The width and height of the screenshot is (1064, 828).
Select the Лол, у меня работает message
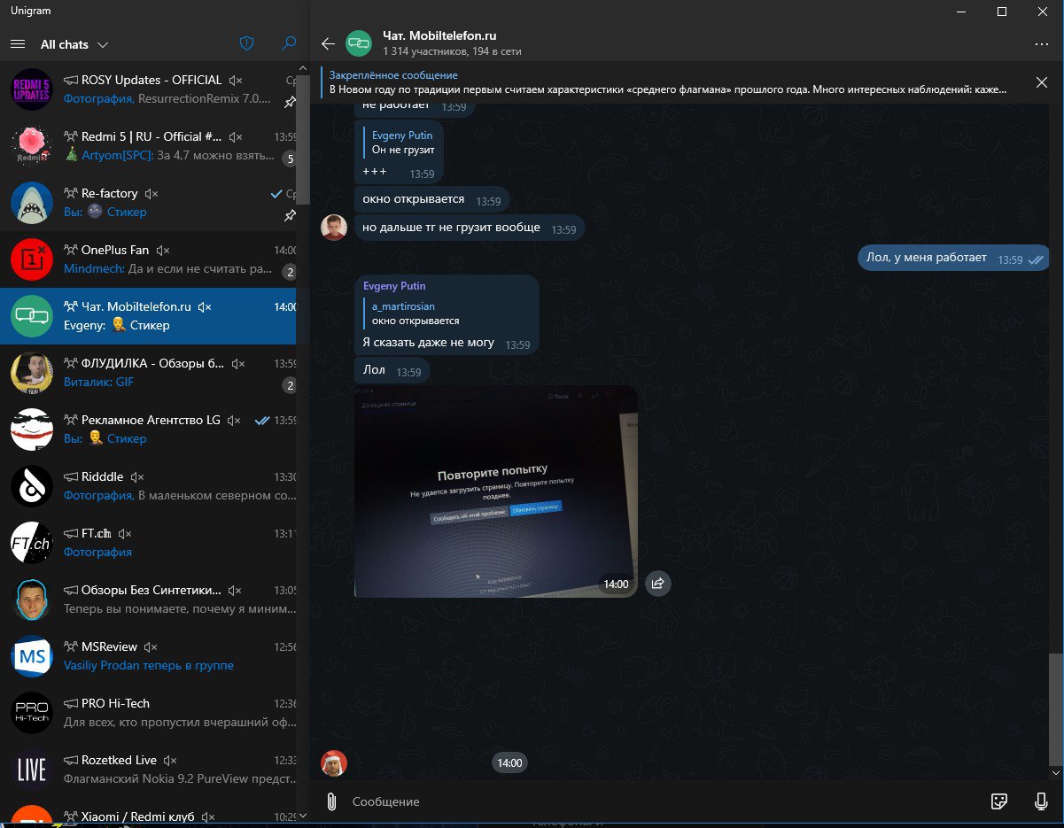[952, 259]
